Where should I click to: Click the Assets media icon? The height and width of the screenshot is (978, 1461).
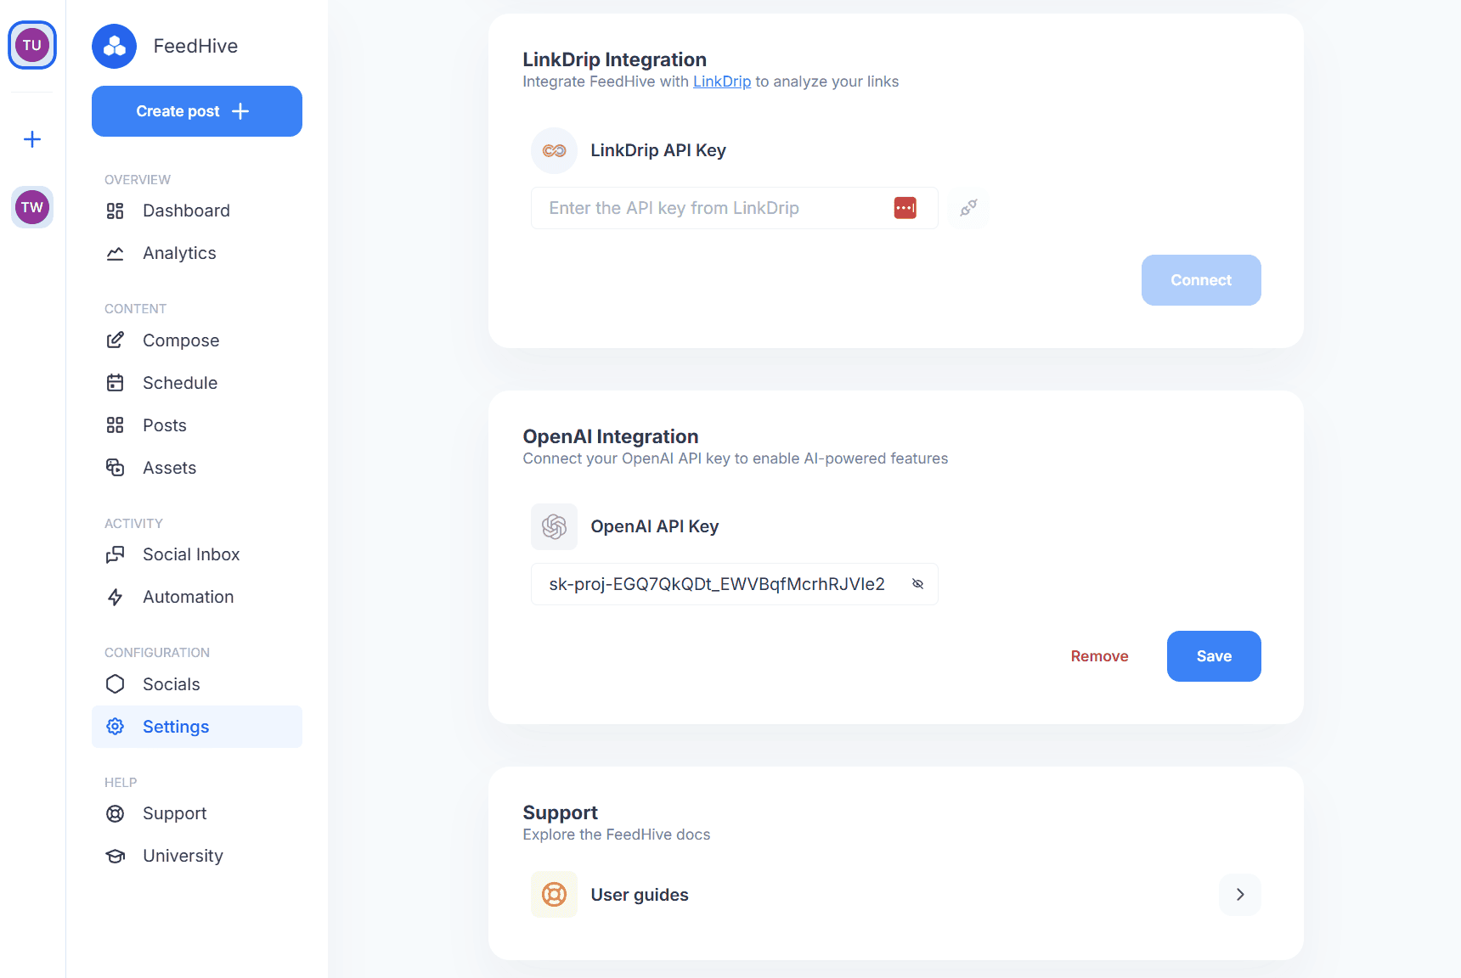(116, 468)
